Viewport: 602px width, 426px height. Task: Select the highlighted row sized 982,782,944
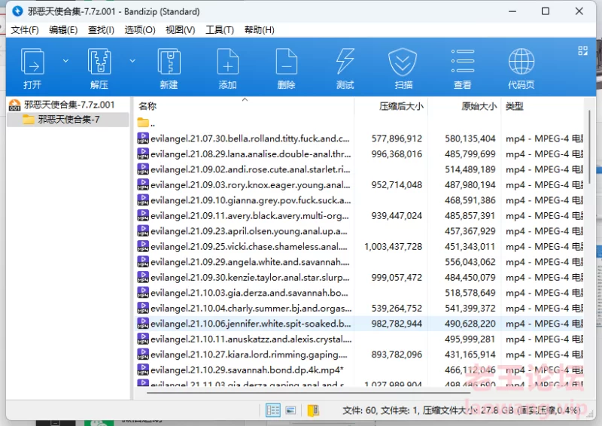pyautogui.click(x=360, y=324)
